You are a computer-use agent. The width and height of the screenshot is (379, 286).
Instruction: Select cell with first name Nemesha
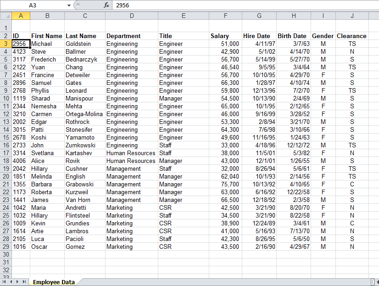point(47,106)
